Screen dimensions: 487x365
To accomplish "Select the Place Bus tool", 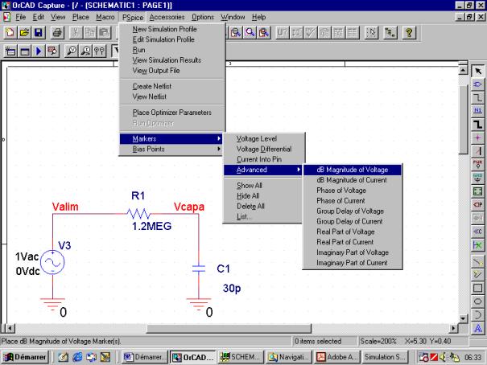I will pyautogui.click(x=477, y=125).
